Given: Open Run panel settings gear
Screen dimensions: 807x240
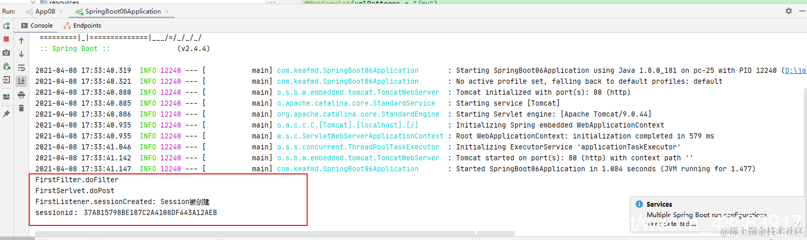Looking at the screenshot, I should pyautogui.click(x=789, y=11).
